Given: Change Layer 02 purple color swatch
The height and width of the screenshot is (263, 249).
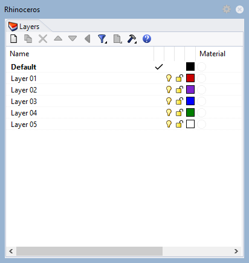Looking at the screenshot, I should point(190,89).
